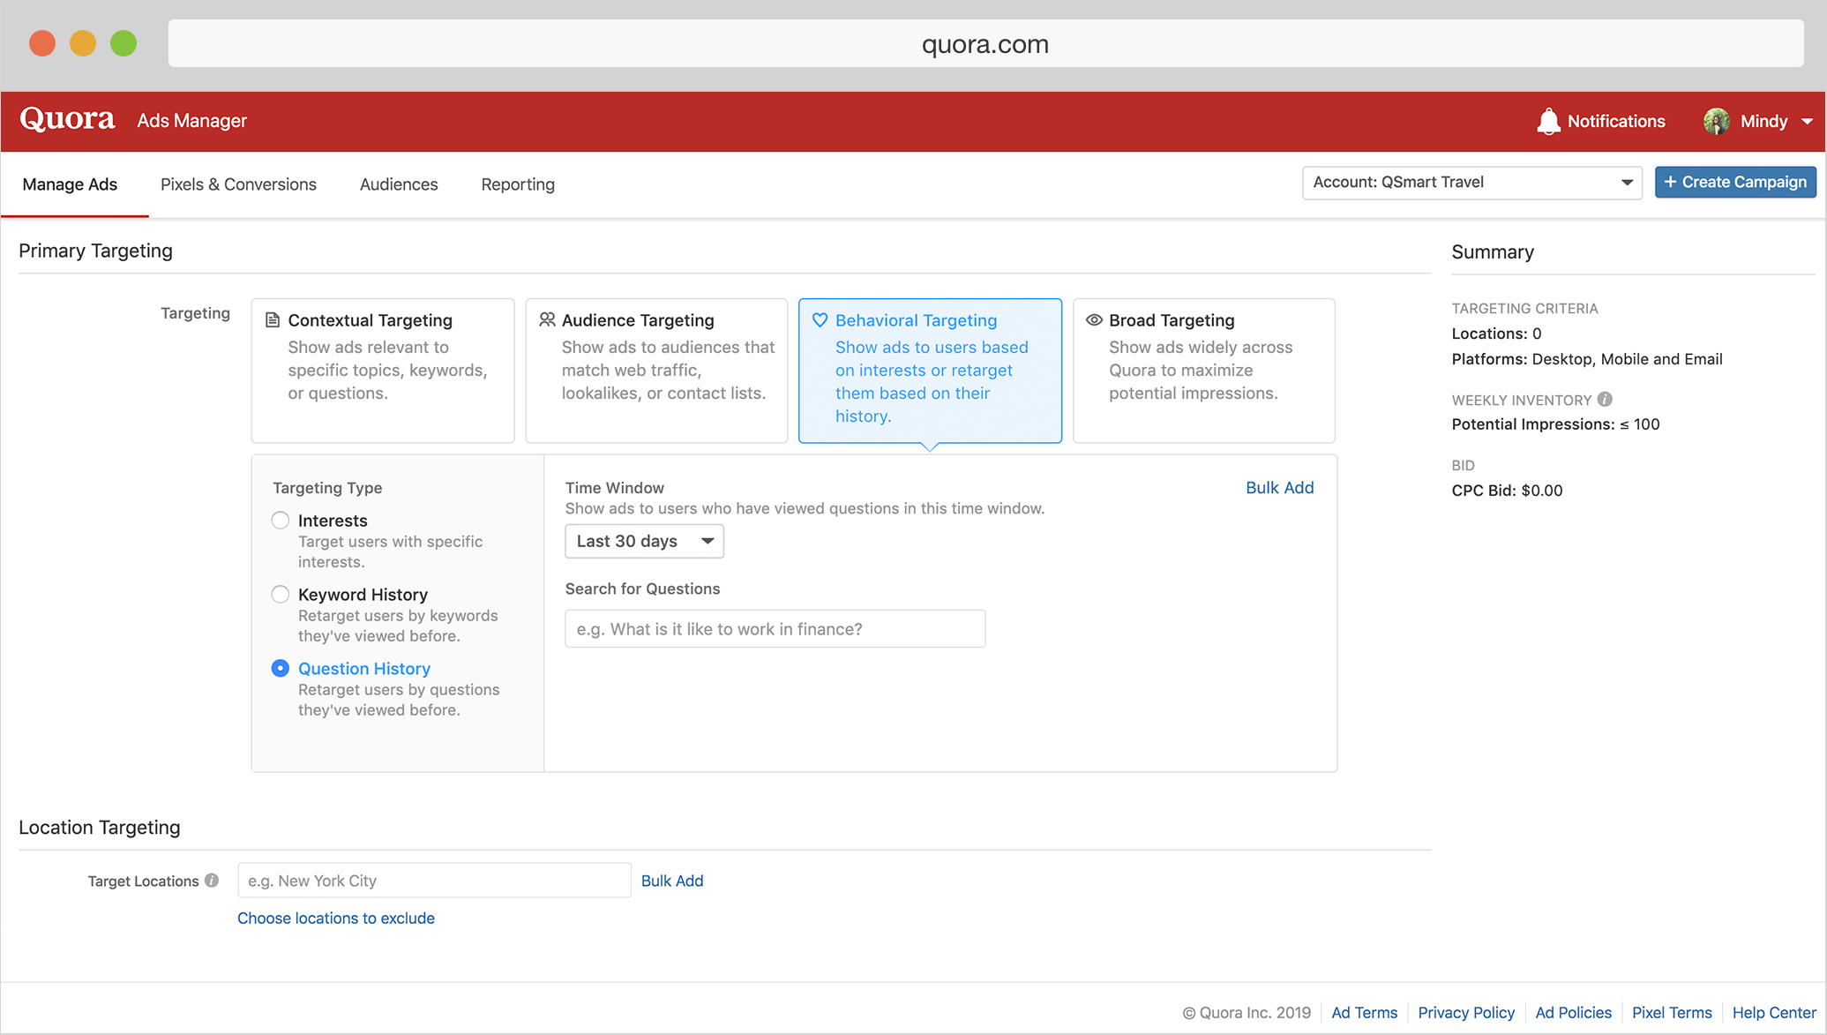Screen dimensions: 1827x1035
Task: Click the Target Locations help icon
Action: tap(212, 881)
